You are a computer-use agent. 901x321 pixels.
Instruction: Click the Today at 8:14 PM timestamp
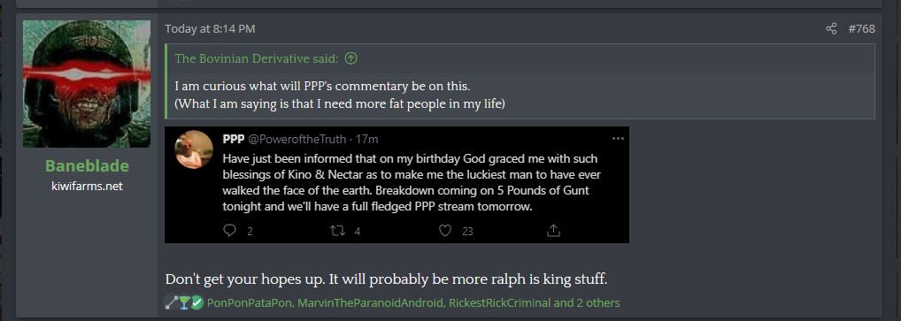click(x=210, y=28)
